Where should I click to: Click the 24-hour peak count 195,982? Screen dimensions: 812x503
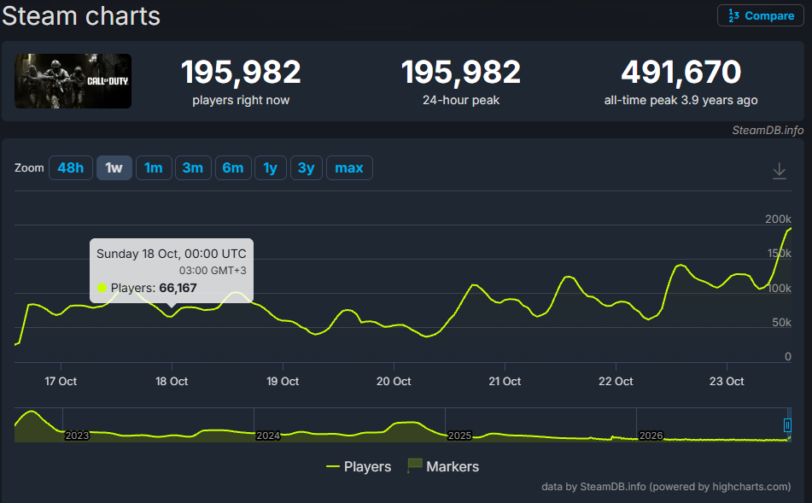pos(461,72)
